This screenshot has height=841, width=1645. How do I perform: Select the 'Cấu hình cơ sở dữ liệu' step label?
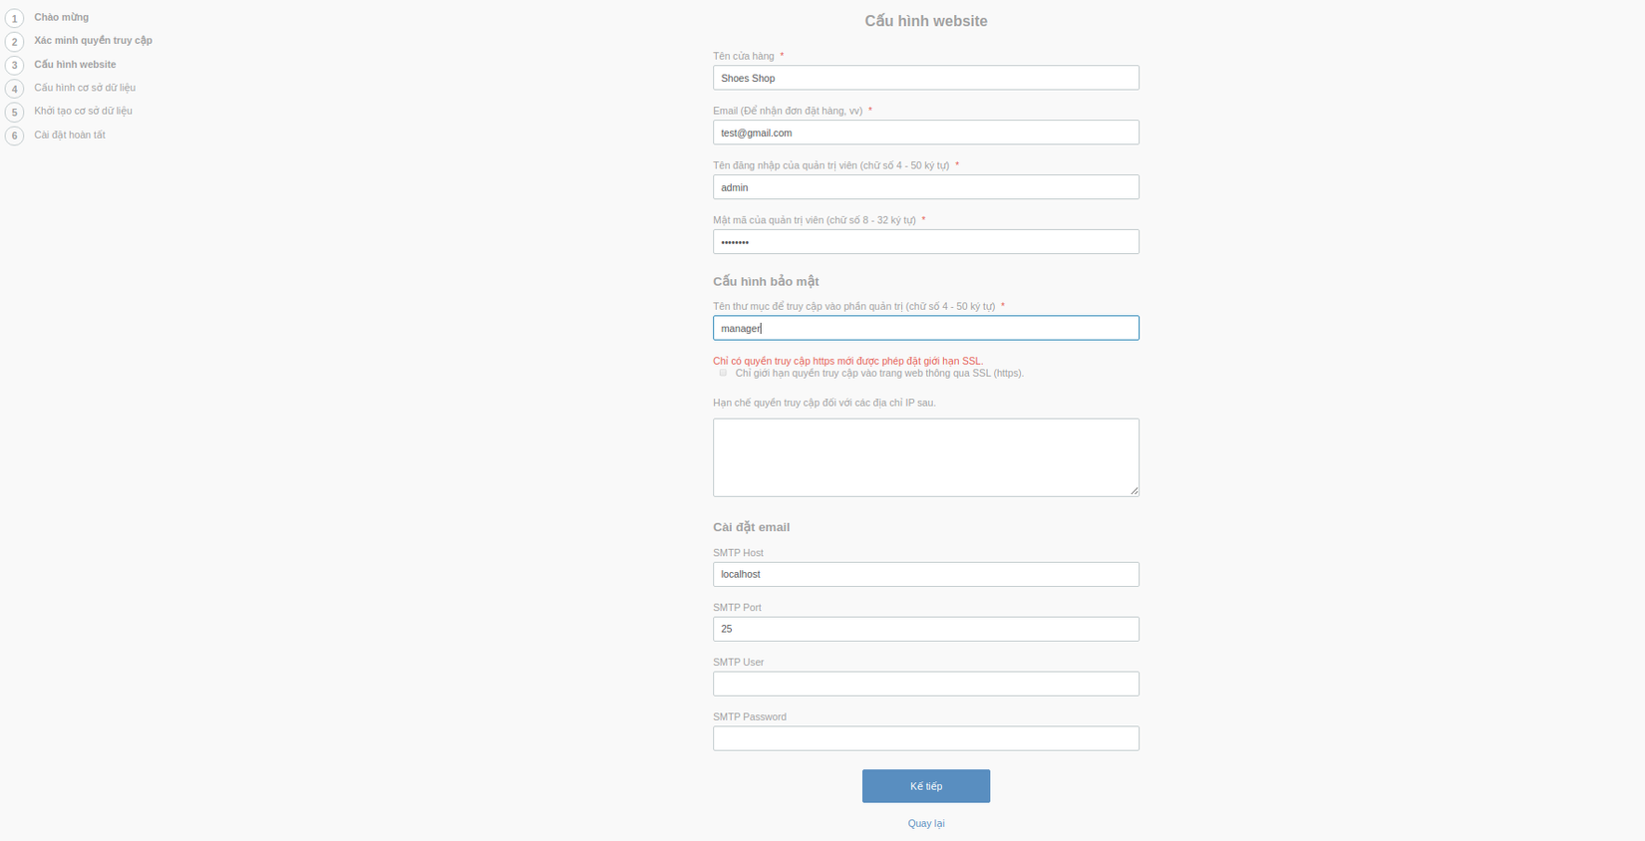click(85, 88)
